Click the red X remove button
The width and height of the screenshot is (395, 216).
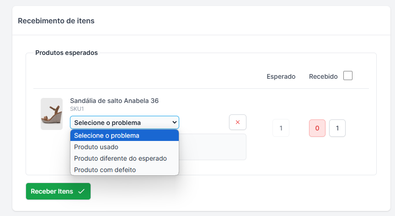click(x=238, y=122)
